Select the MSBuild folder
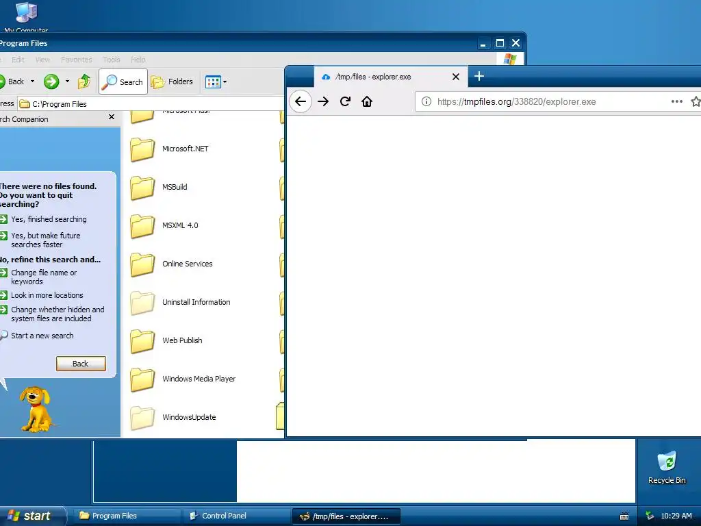This screenshot has width=701, height=526. pyautogui.click(x=159, y=188)
